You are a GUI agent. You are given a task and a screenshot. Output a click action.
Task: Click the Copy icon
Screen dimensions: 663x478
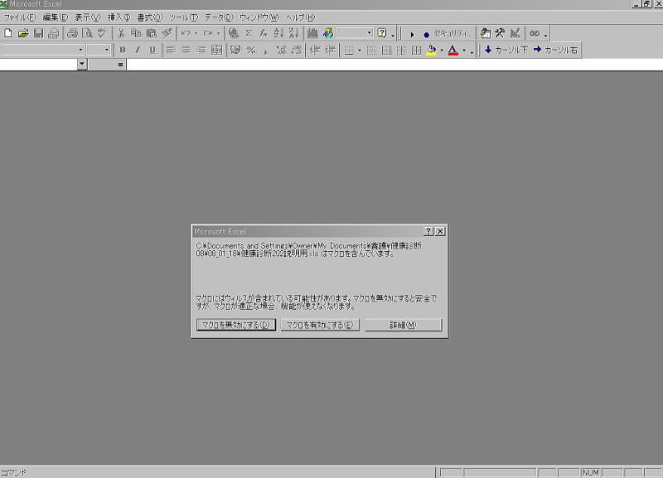(136, 33)
